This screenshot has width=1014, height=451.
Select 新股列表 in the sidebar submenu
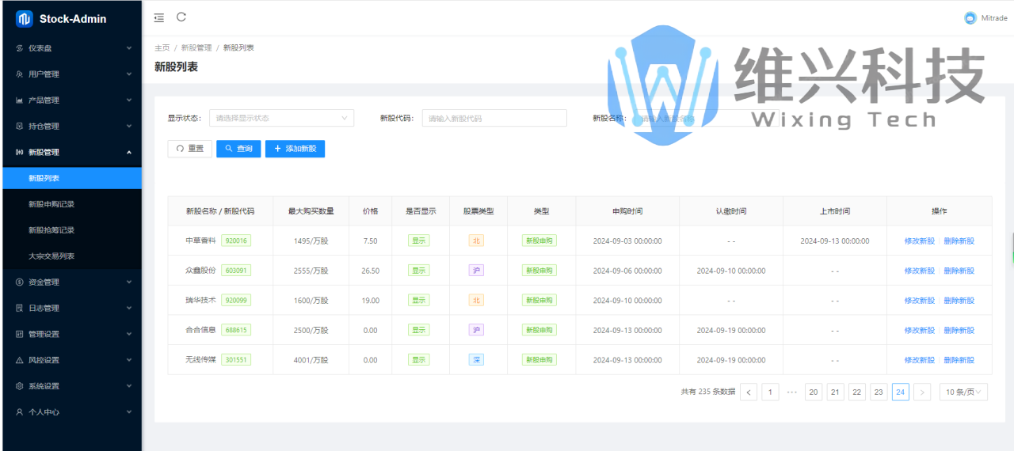71,178
